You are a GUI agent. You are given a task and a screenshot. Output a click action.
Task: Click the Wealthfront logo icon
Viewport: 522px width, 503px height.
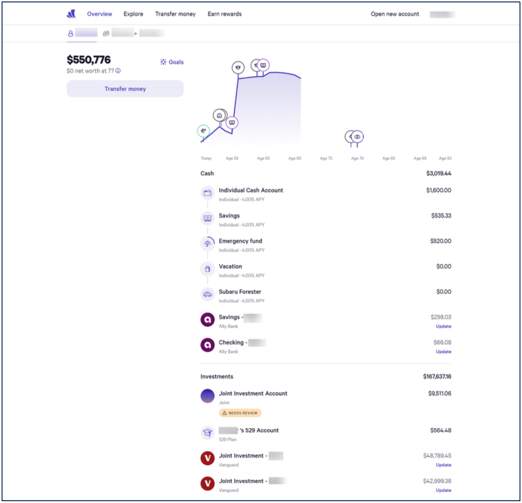(x=71, y=14)
